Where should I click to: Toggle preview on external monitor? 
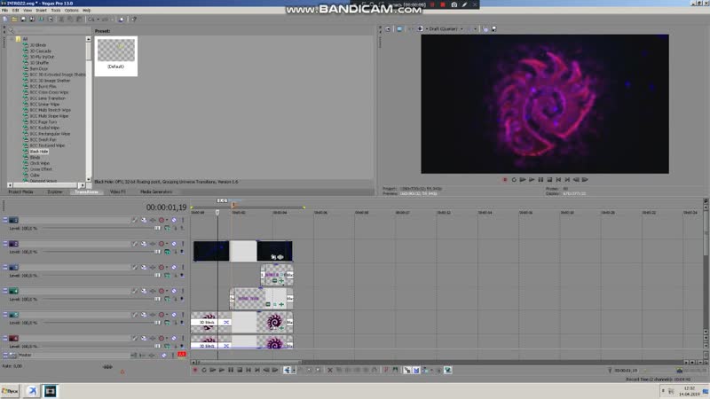[x=399, y=29]
